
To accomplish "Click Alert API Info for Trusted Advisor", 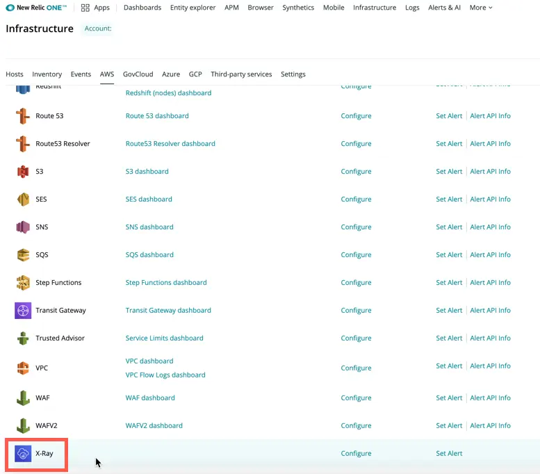I will point(490,338).
